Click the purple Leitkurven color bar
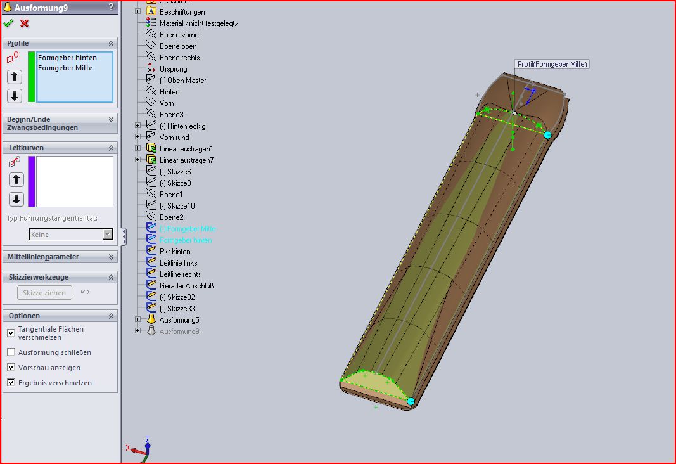The width and height of the screenshot is (676, 464). 31,181
